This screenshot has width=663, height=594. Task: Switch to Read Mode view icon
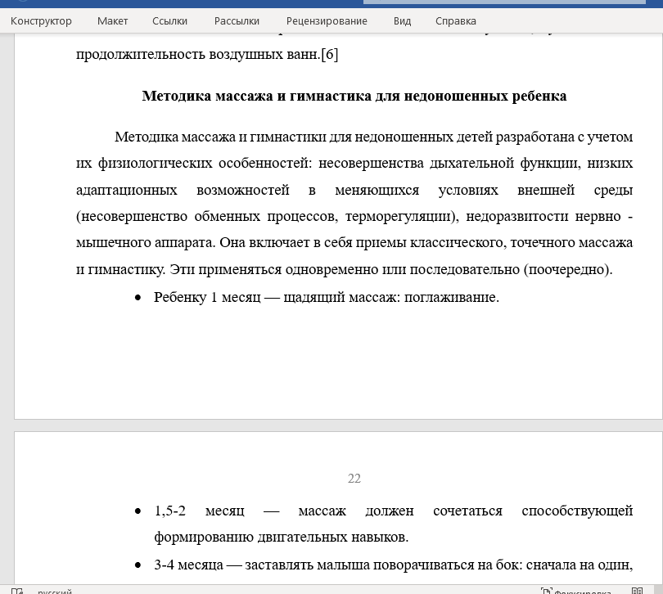tap(638, 590)
